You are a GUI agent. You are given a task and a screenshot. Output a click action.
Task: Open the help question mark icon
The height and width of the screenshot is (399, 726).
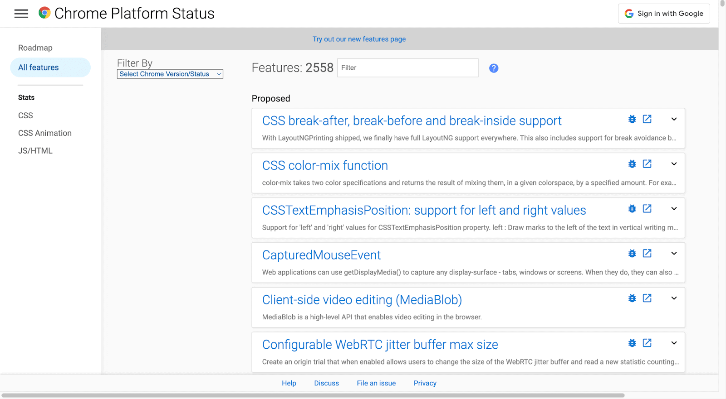point(493,68)
